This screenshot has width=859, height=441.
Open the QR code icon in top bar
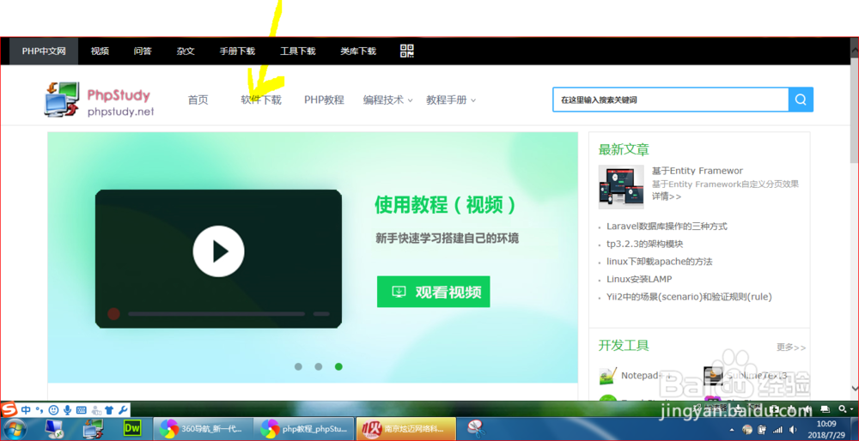pyautogui.click(x=407, y=51)
